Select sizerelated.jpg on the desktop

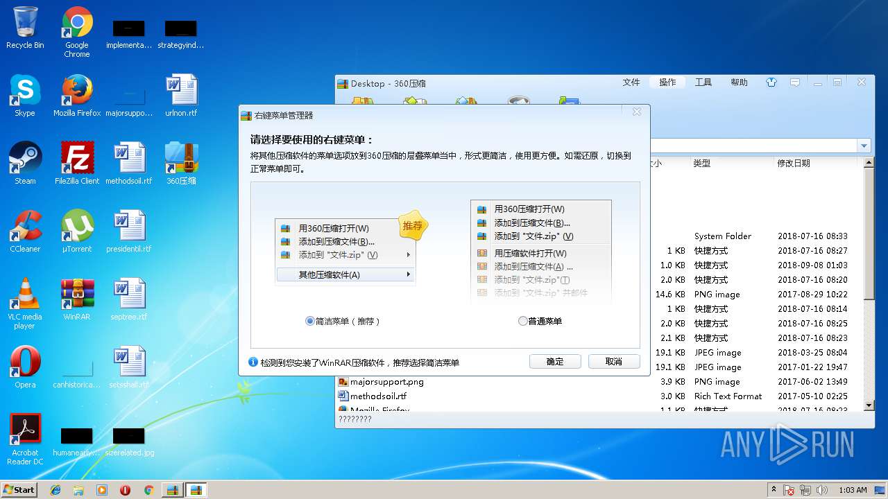129,442
